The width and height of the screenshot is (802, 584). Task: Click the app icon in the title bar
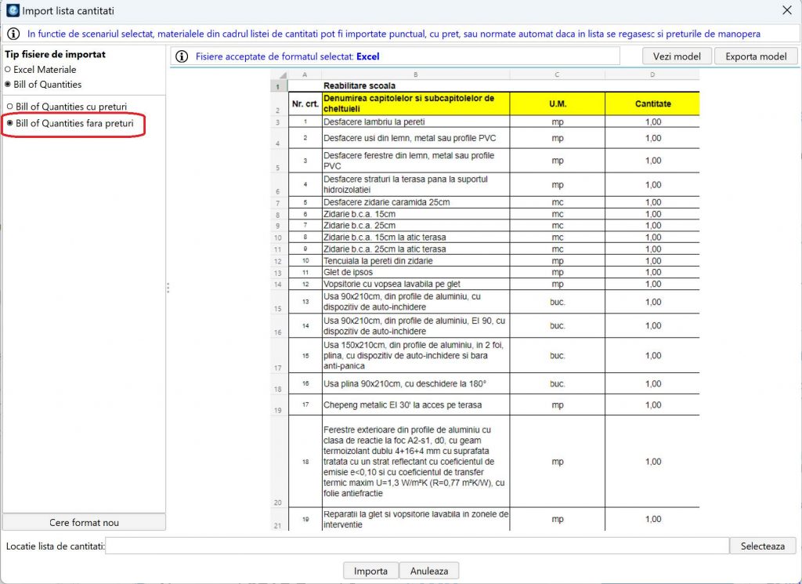point(13,10)
